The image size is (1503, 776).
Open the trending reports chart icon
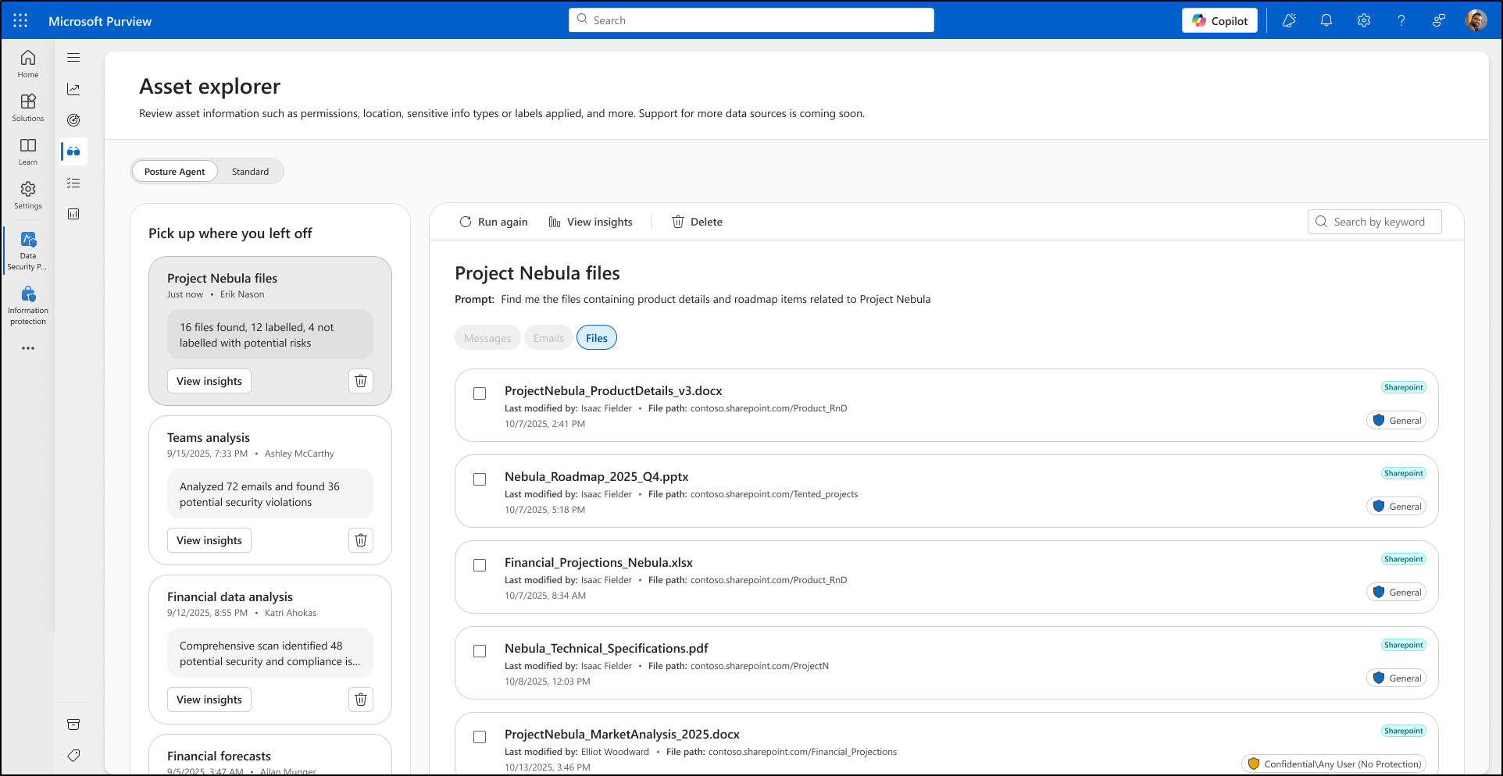tap(73, 88)
